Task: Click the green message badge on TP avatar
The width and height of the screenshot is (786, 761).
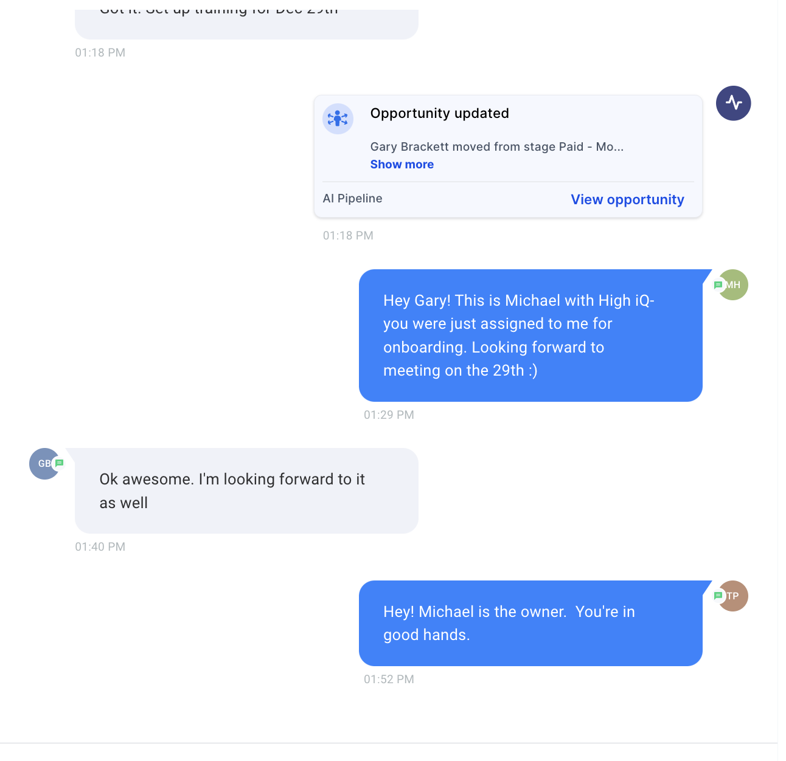Action: point(718,596)
